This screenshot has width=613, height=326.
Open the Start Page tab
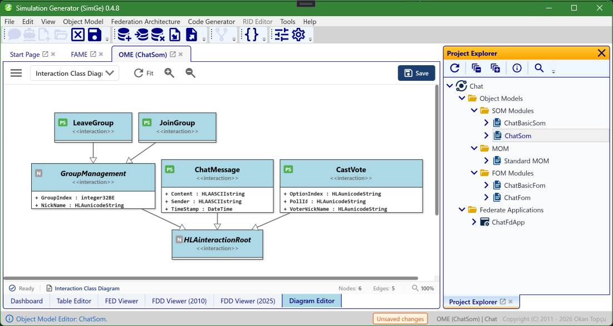pyautogui.click(x=25, y=55)
